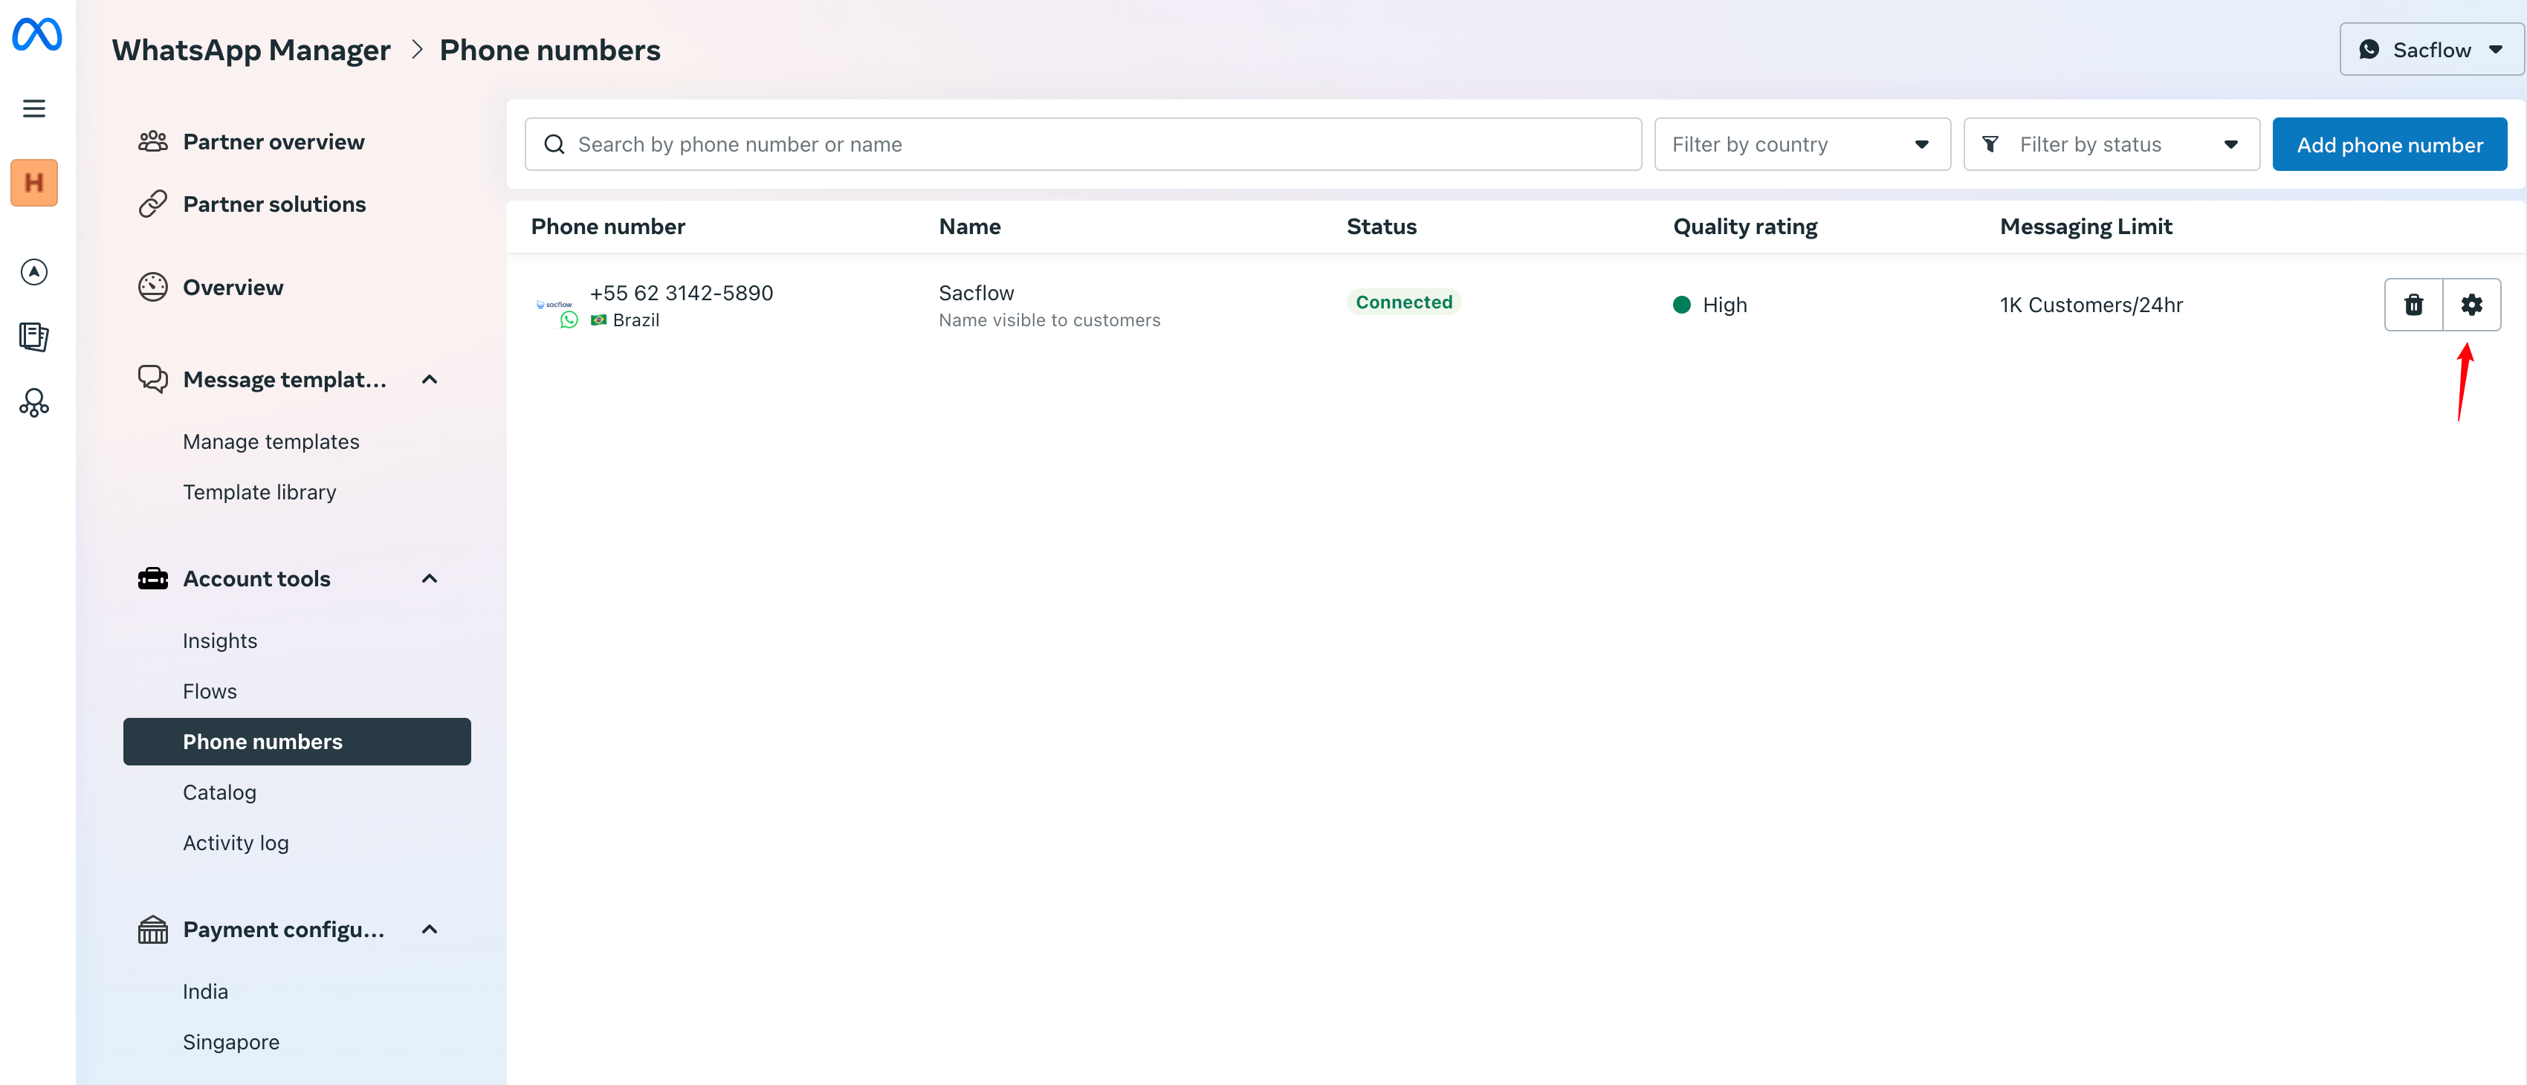
Task: Open the hamburger menu icon
Action: coord(34,109)
